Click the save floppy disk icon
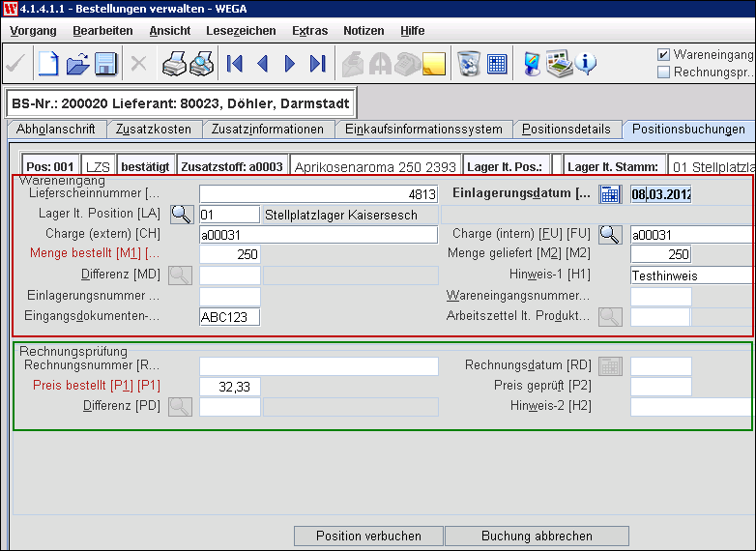The width and height of the screenshot is (756, 551). [x=105, y=65]
